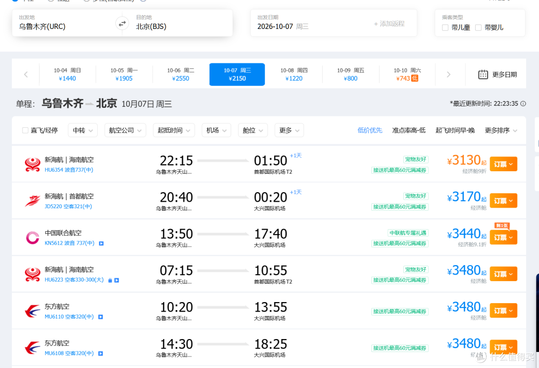
Task: Book the ¥3440 KN5612 flight
Action: coord(503,238)
